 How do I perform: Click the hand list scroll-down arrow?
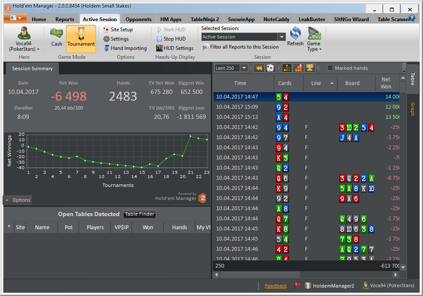403,267
